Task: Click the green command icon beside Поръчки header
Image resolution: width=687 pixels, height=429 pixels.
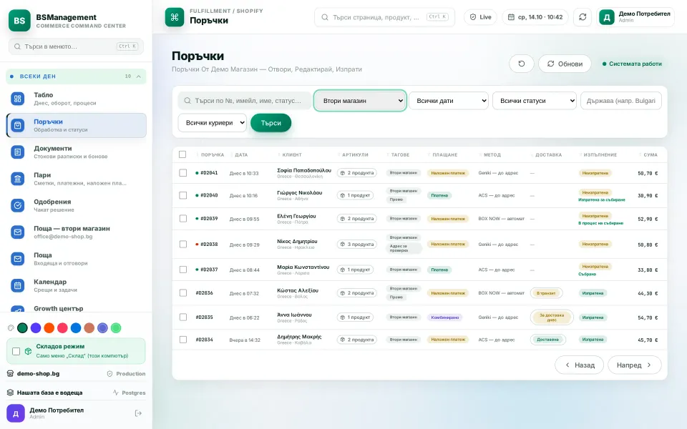Action: click(175, 17)
